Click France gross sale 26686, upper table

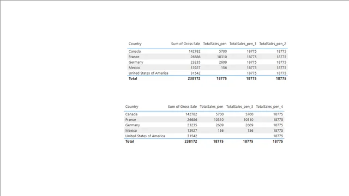tap(195, 57)
